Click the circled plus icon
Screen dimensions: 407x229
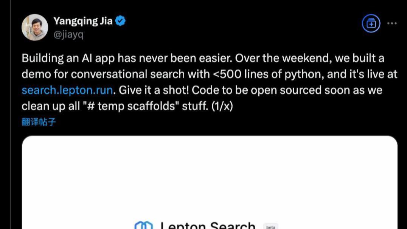tap(371, 23)
